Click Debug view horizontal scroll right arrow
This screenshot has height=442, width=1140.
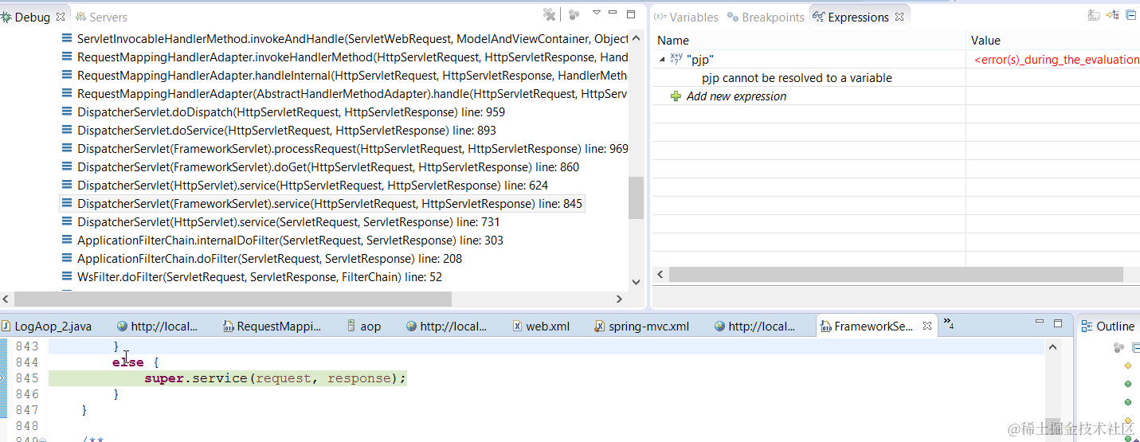619,299
